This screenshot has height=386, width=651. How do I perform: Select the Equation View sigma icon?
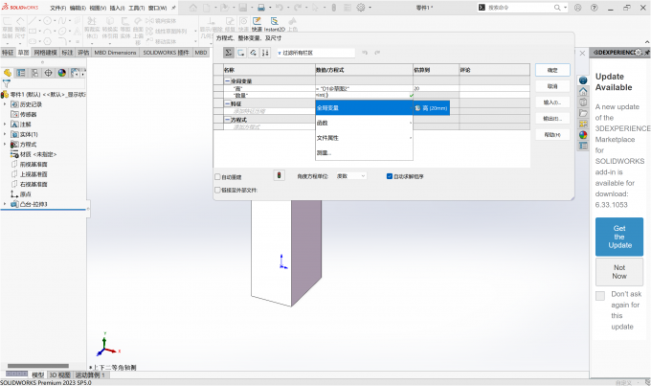click(x=229, y=53)
